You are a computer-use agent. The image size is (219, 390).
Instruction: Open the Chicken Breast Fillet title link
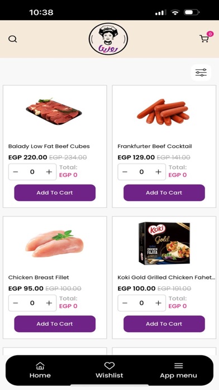[39, 277]
